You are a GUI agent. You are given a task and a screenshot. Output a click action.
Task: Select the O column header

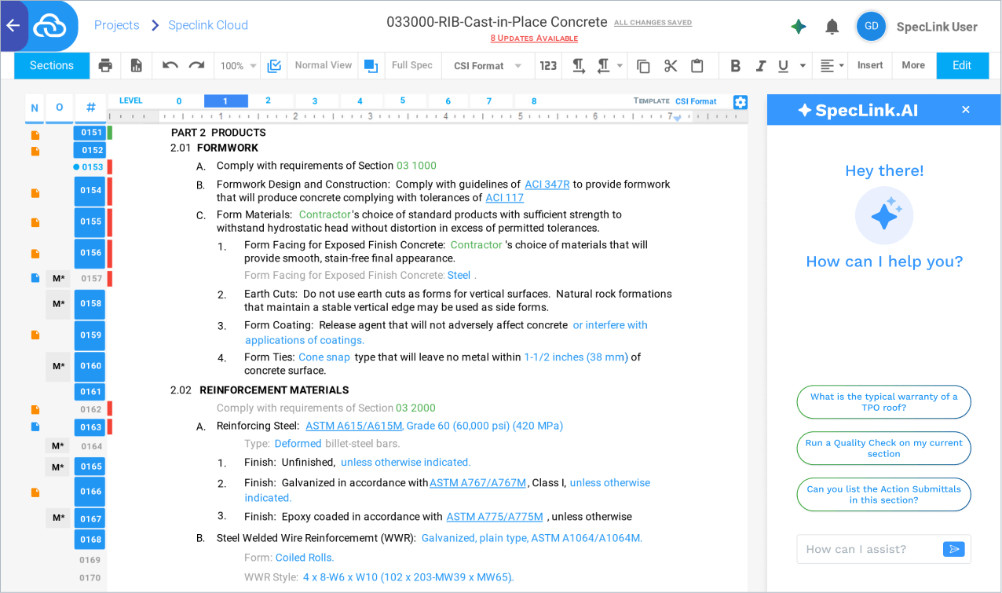[59, 108]
